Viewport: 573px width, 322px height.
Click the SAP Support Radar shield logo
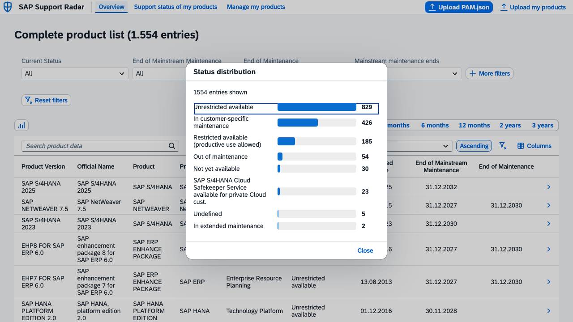point(8,7)
